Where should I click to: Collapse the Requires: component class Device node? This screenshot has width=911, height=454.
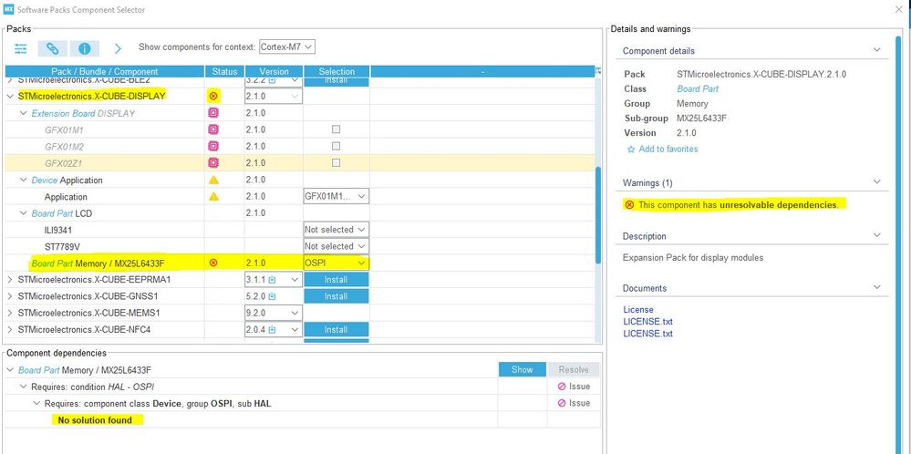[x=36, y=404]
